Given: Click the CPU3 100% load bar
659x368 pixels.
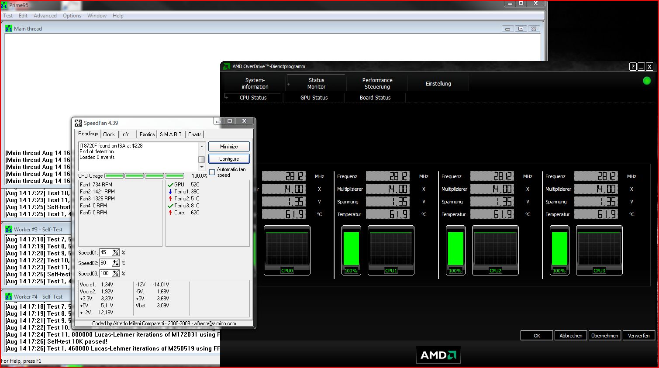Looking at the screenshot, I should (x=559, y=250).
